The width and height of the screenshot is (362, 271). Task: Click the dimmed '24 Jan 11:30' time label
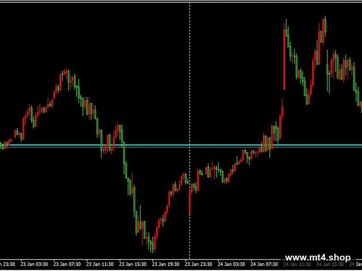coord(297,264)
